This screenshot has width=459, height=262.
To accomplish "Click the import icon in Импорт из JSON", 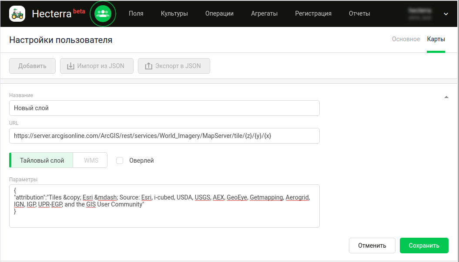I will (70, 66).
